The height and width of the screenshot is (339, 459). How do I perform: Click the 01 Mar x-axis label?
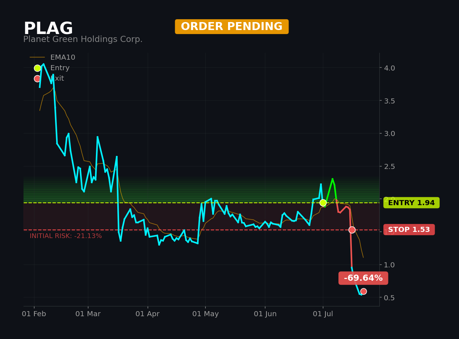pyautogui.click(x=88, y=314)
